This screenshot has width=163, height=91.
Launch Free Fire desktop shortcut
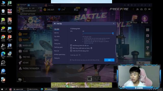coord(10,12)
